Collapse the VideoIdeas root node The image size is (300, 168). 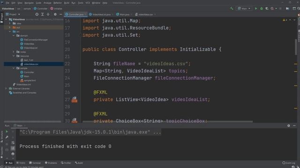click(6, 20)
